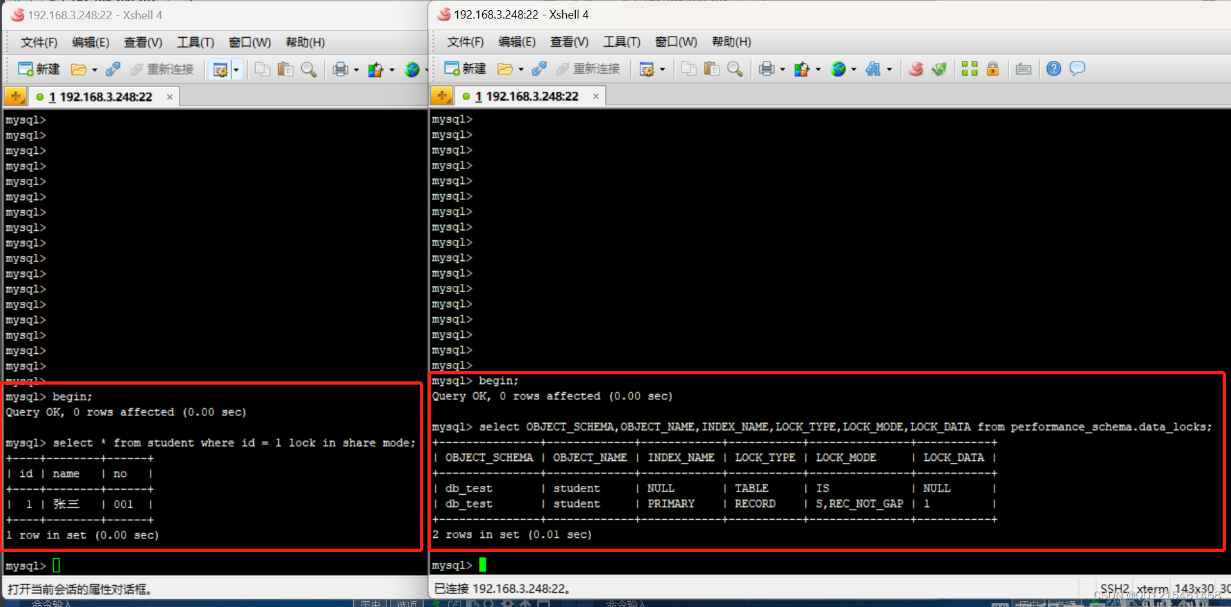Open 编辑(E) menu in the left window

(90, 42)
